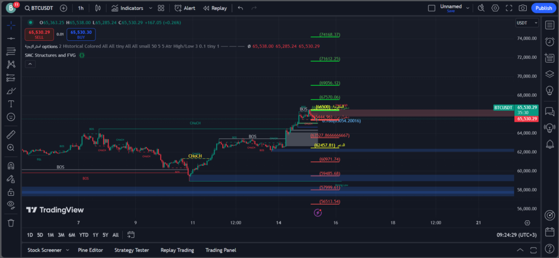559x258 pixels.
Task: Toggle lock all drawings
Action: pos(11,192)
